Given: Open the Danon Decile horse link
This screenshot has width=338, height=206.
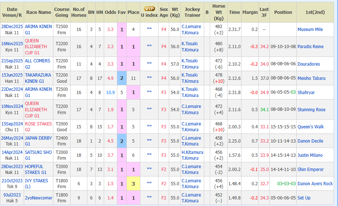Looking at the screenshot, I should tap(310, 141).
